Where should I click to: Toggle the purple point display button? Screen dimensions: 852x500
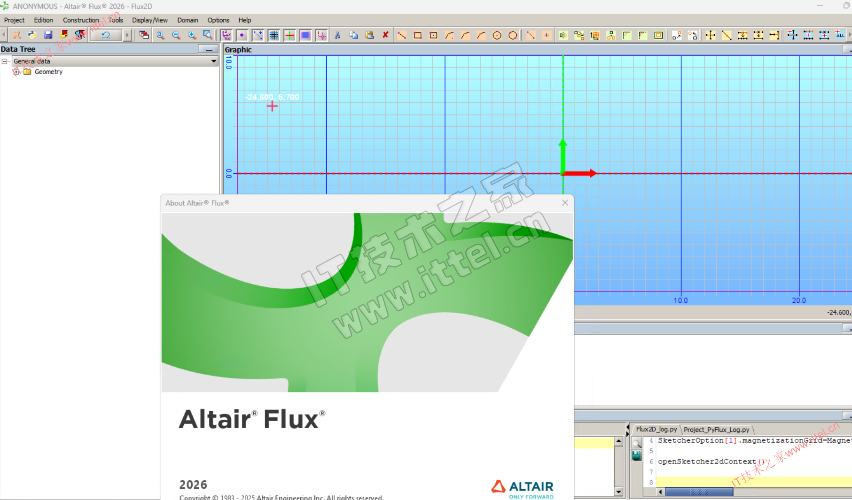[x=242, y=35]
